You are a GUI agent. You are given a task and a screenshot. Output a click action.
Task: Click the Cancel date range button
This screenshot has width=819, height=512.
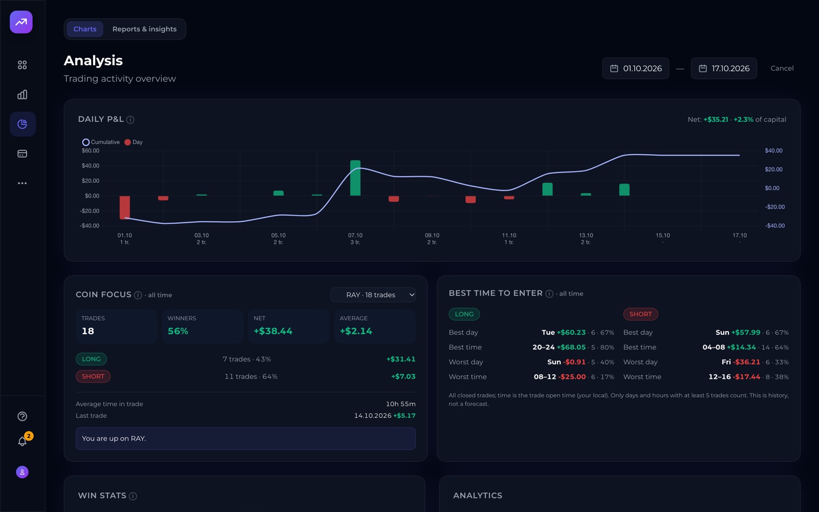click(x=782, y=69)
